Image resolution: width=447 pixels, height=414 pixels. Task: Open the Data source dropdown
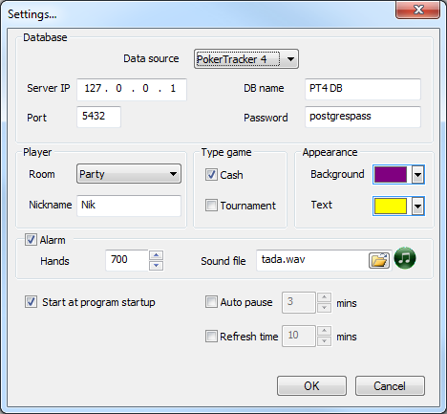pyautogui.click(x=246, y=59)
